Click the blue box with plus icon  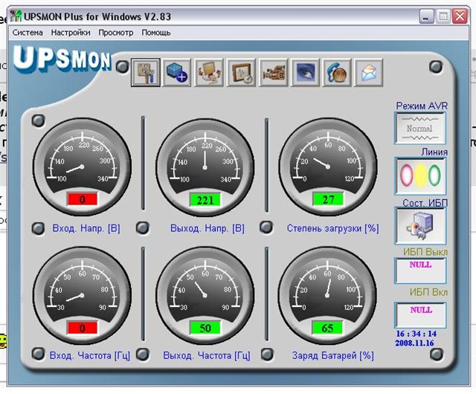pos(177,72)
